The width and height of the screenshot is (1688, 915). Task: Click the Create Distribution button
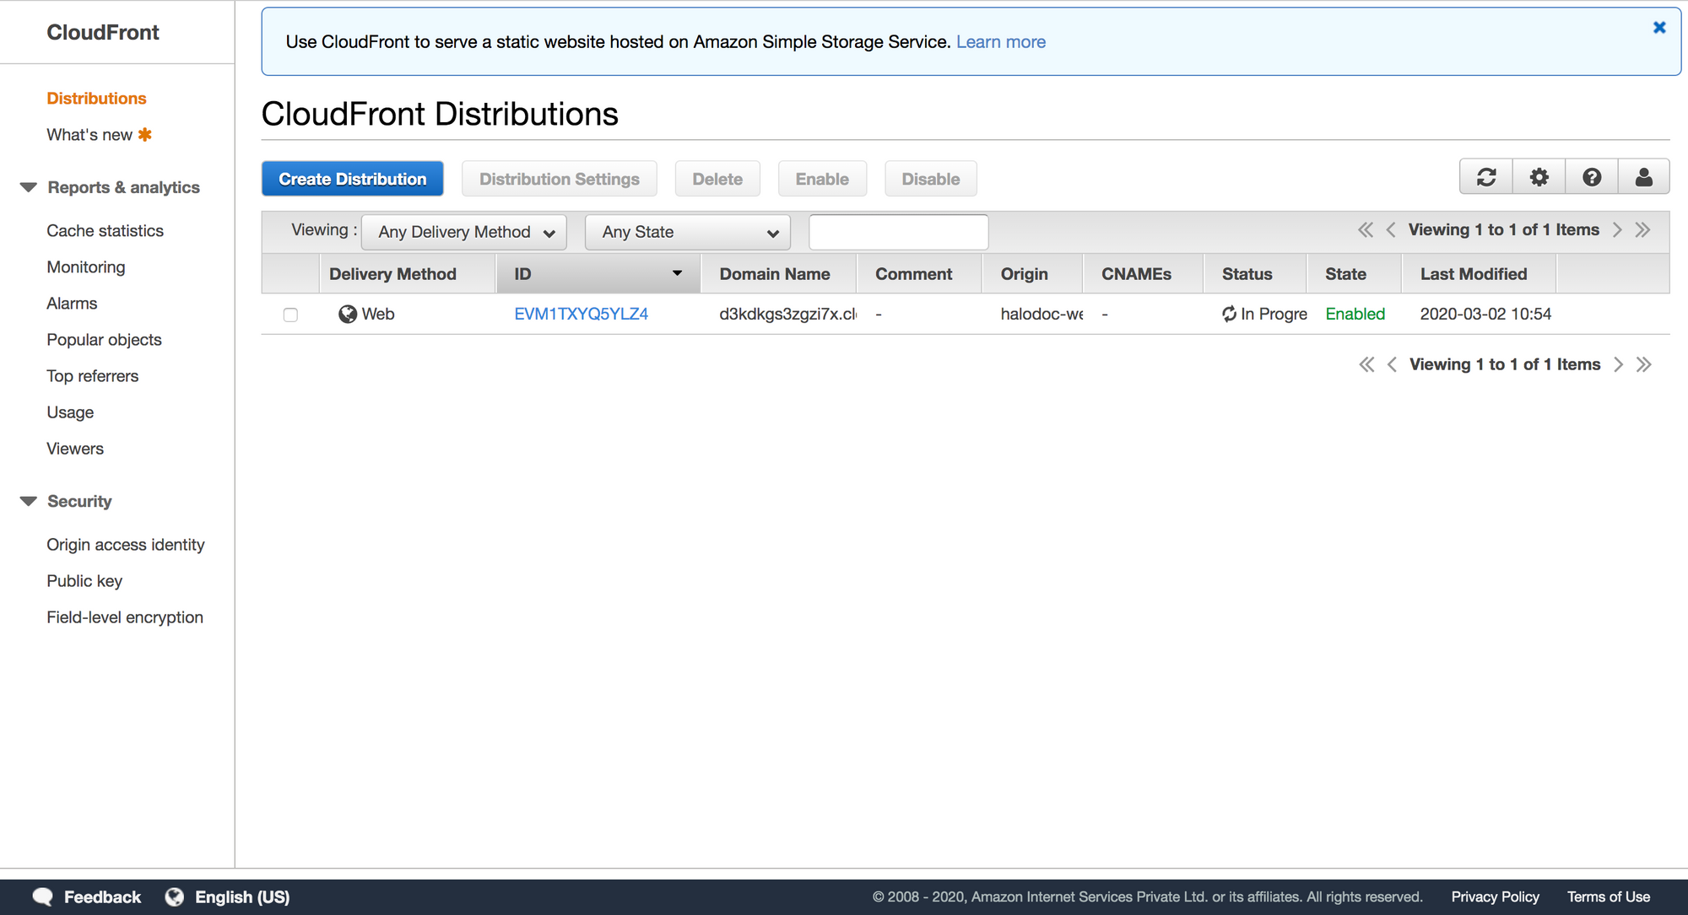(352, 179)
